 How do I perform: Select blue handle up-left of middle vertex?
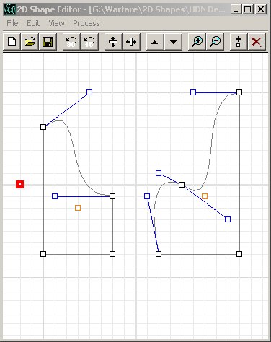point(159,173)
